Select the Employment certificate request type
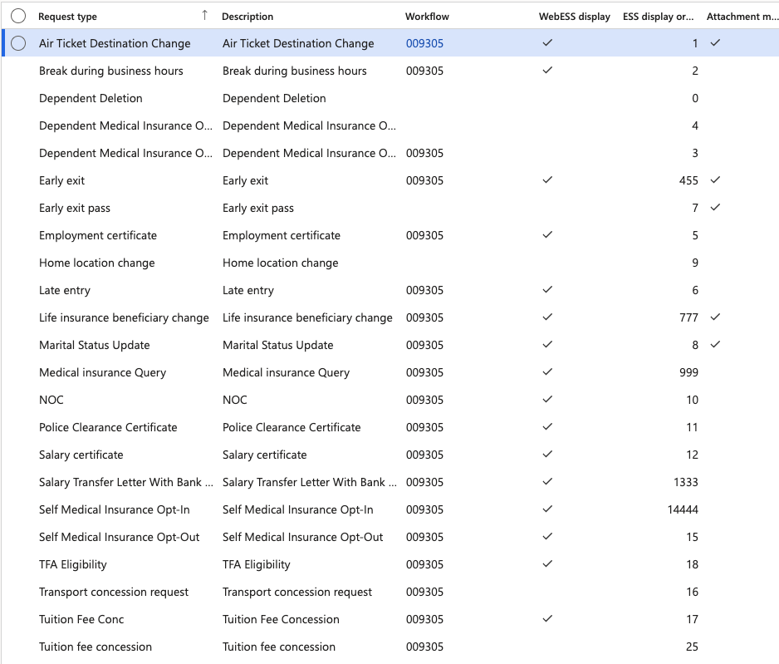Screen dimensions: 779x664 pos(98,235)
